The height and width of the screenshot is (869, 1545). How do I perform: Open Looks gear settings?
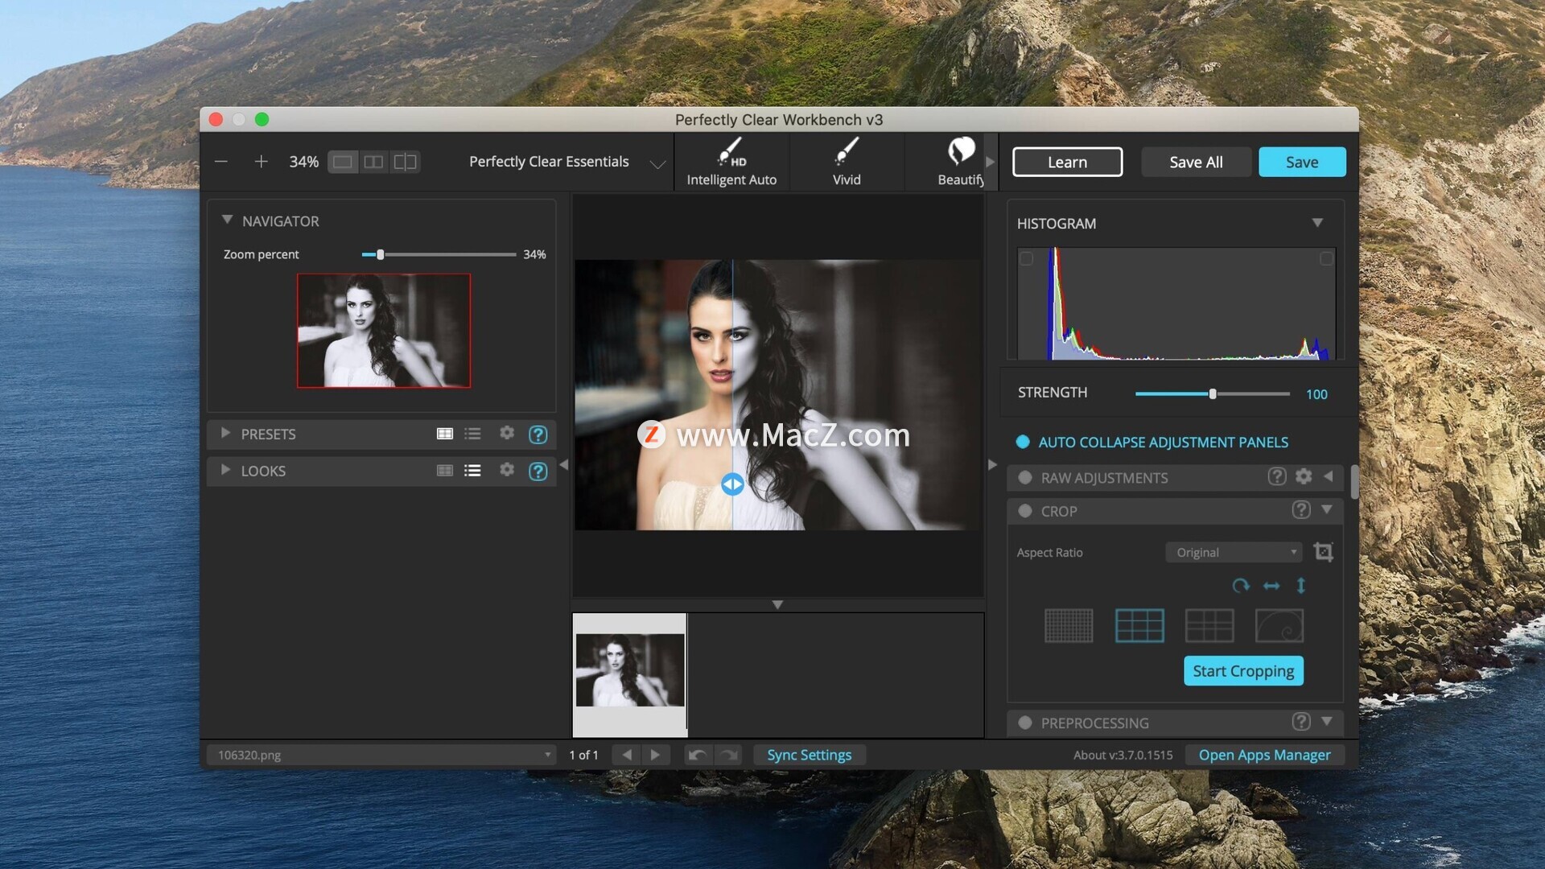pos(507,470)
